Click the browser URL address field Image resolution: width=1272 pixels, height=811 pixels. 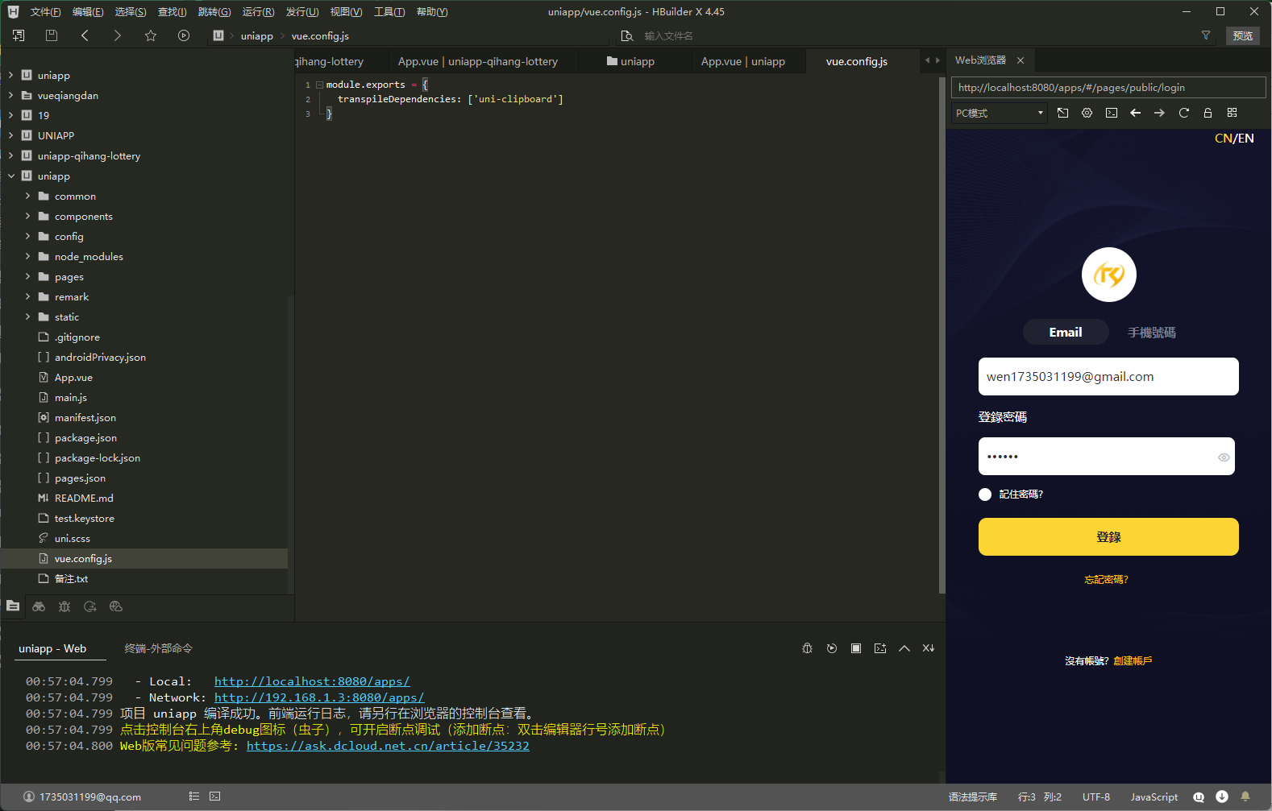[x=1108, y=88]
